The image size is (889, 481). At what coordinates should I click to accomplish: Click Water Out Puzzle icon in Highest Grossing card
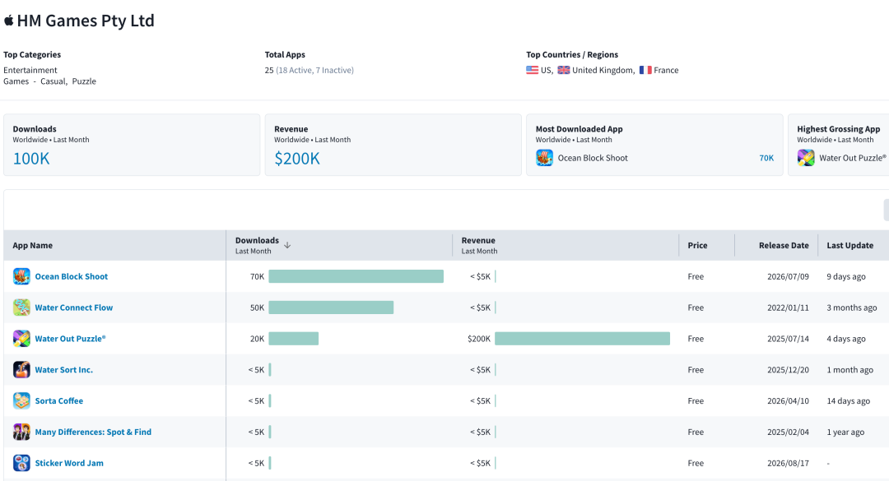(806, 158)
